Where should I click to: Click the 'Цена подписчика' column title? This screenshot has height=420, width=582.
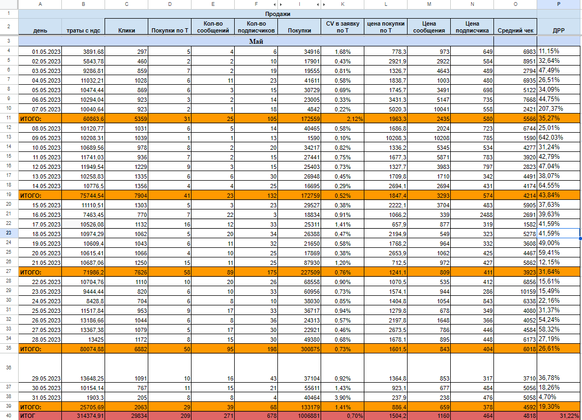(472, 27)
